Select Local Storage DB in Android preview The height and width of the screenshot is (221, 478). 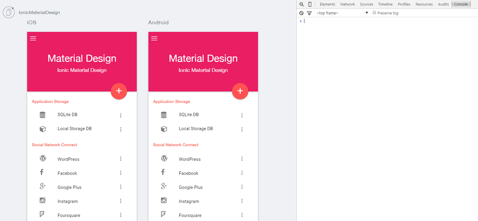pos(196,129)
